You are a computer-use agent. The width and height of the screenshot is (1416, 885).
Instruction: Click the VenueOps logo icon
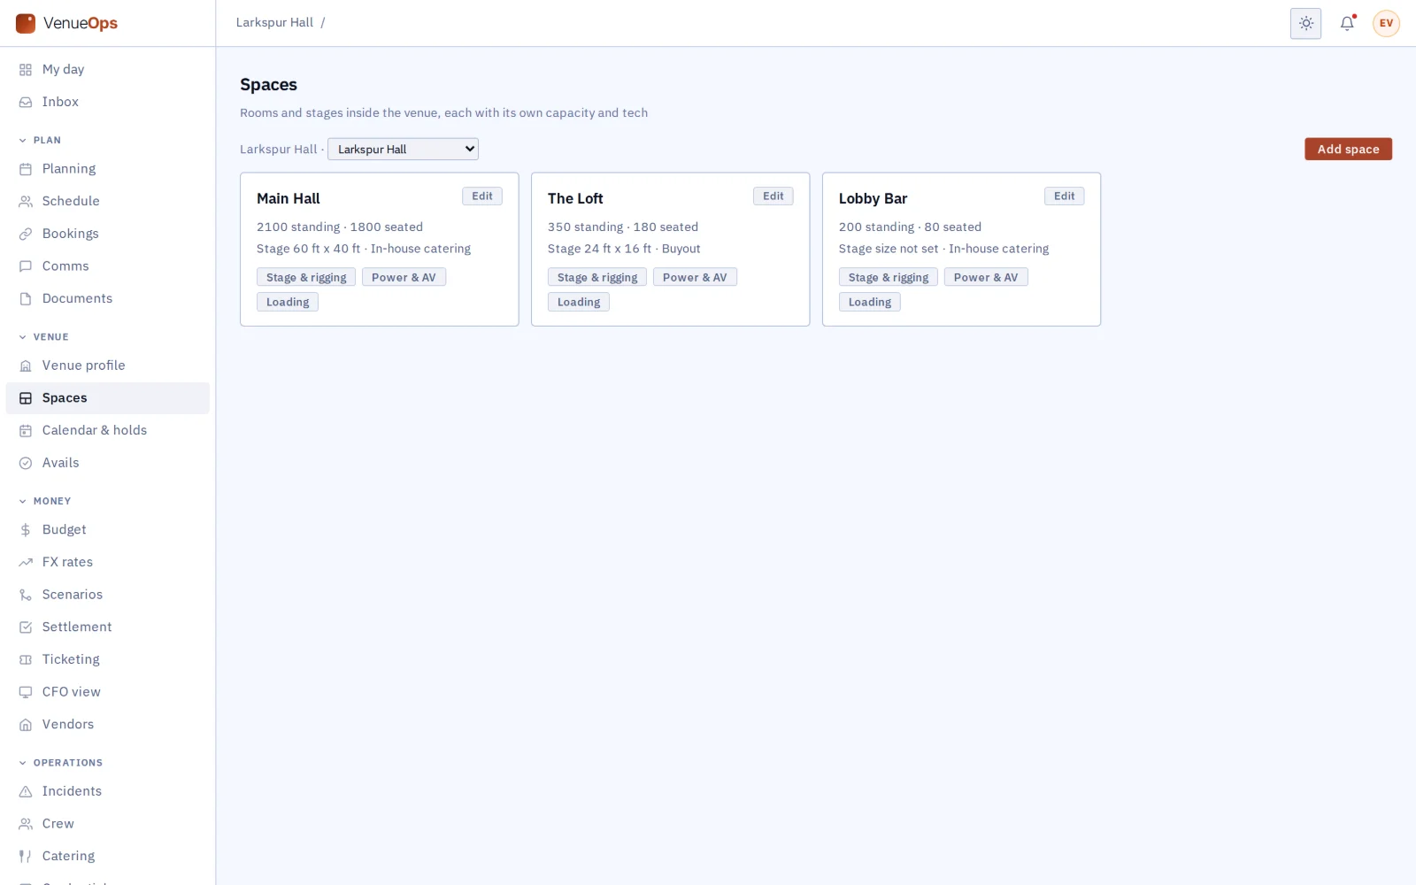coord(26,23)
